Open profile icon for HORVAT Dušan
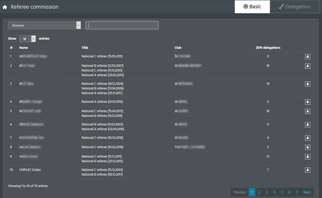The image size is (322, 198). click(x=307, y=170)
